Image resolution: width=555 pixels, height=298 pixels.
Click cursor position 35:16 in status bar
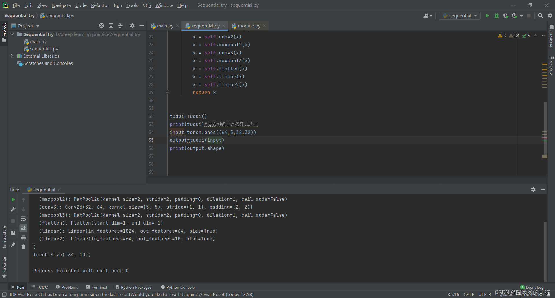pyautogui.click(x=453, y=294)
